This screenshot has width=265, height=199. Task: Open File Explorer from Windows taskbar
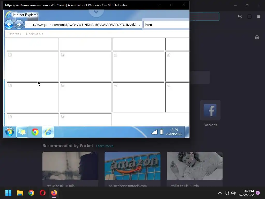tap(20, 193)
